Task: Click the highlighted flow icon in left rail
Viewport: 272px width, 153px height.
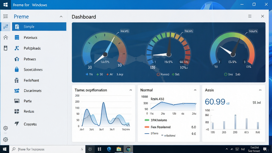Action: pyautogui.click(x=6, y=27)
